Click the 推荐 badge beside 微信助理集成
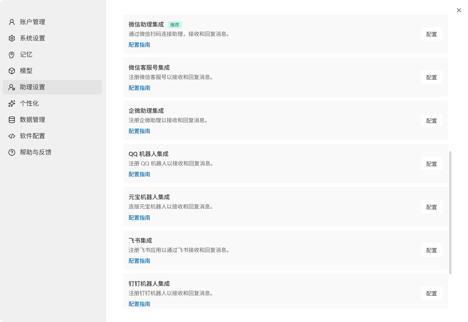The width and height of the screenshot is (468, 322). tap(175, 25)
